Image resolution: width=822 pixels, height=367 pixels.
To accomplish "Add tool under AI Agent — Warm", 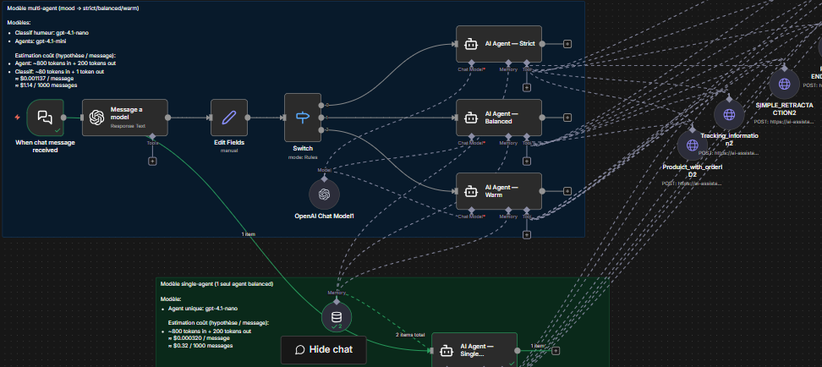I will [527, 234].
